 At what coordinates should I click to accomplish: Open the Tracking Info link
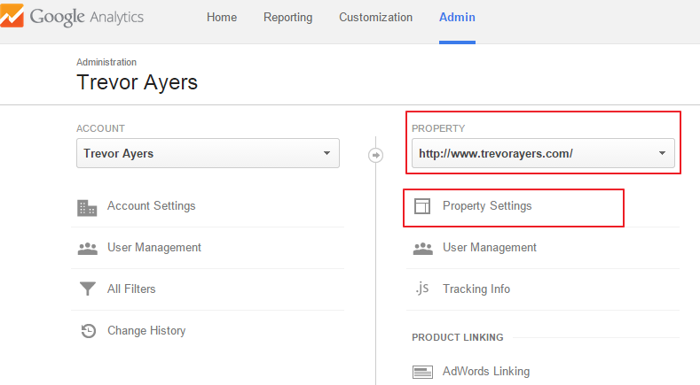(x=476, y=289)
